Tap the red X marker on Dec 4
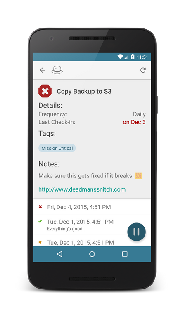 40,207
